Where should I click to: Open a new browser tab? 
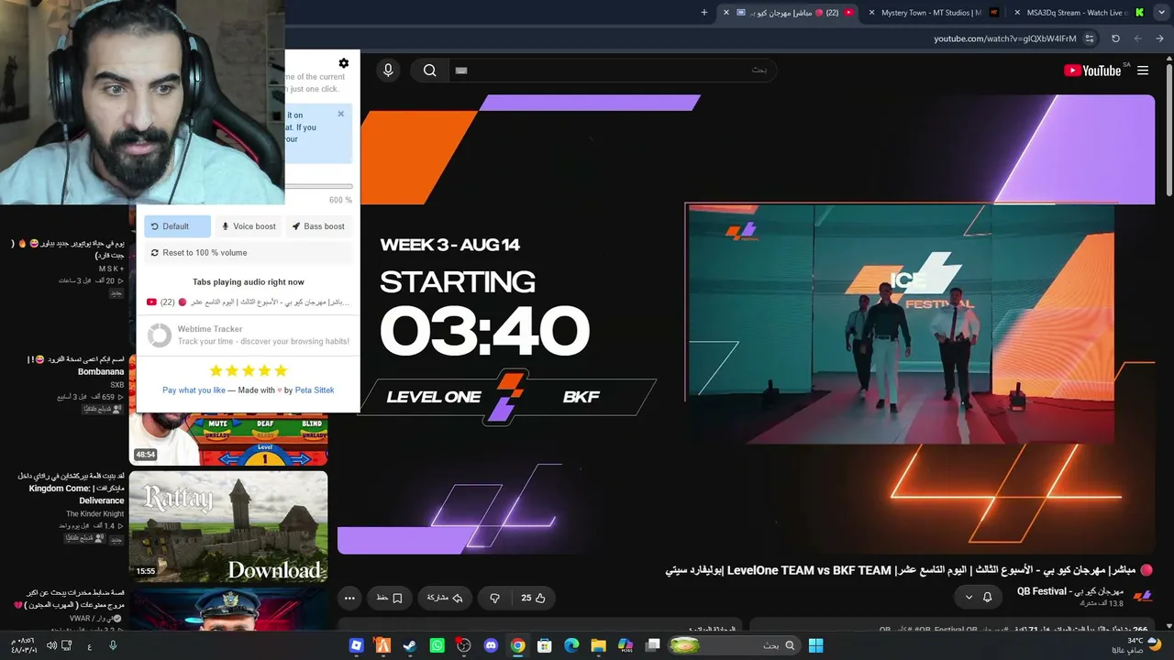tap(704, 13)
